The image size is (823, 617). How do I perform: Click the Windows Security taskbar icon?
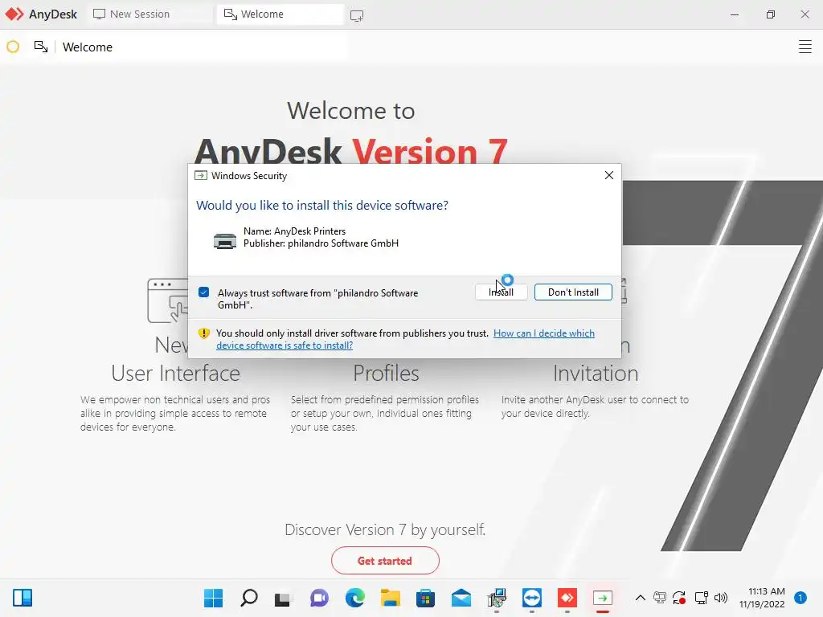(x=603, y=598)
